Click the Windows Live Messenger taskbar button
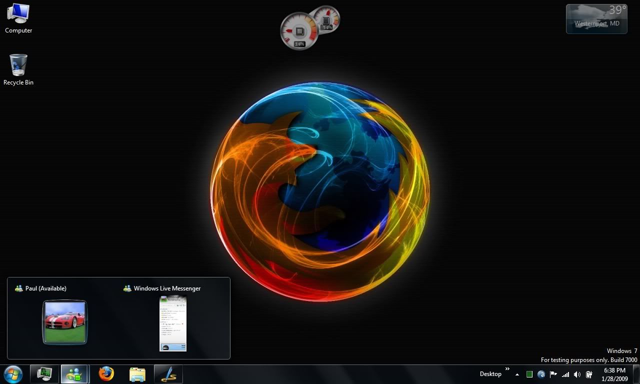 (74, 374)
